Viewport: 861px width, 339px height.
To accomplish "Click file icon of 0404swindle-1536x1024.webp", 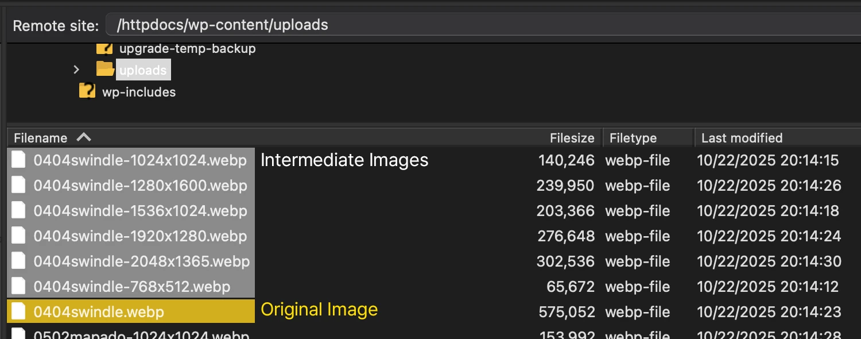I will [19, 210].
